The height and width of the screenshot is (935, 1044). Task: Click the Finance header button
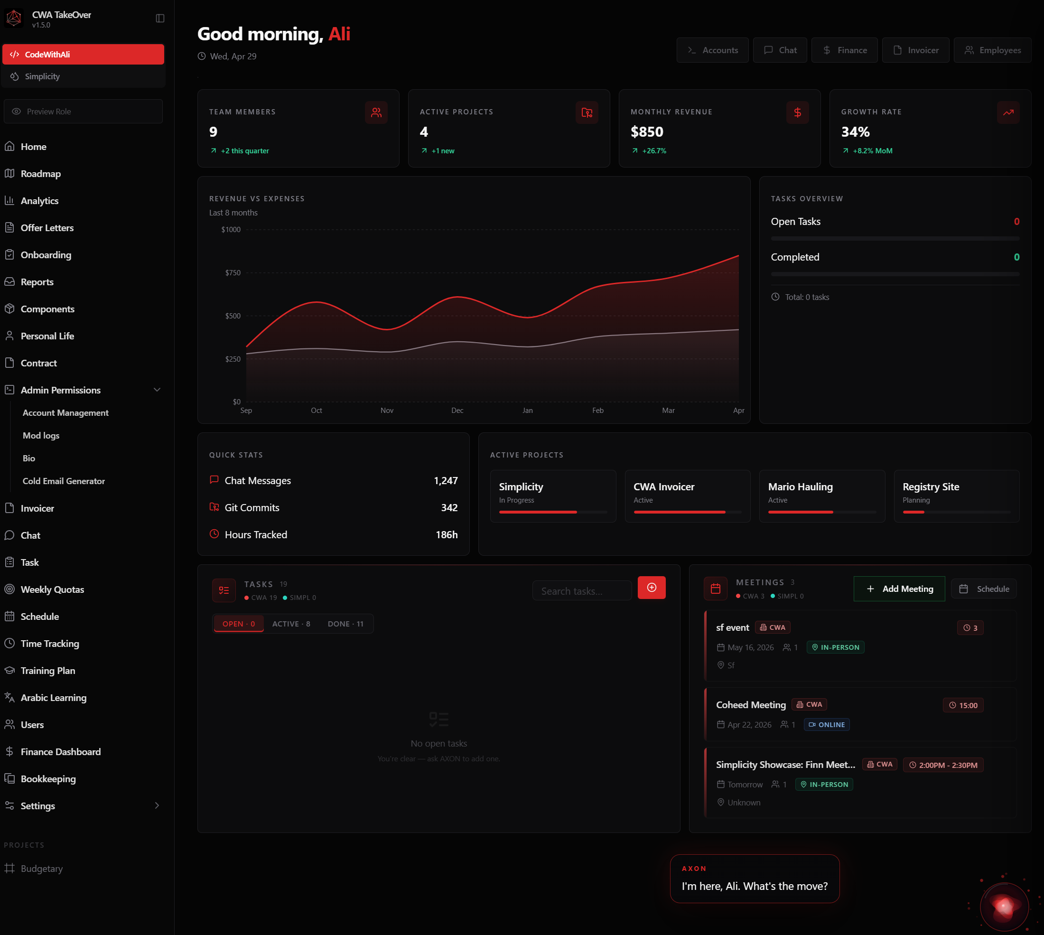click(x=844, y=50)
